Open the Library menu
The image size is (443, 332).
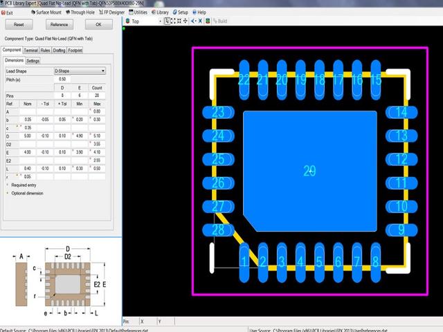pos(162,12)
